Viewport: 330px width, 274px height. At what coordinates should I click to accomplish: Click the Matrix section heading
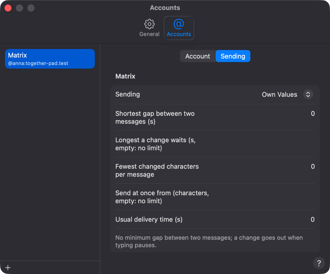[x=125, y=76]
